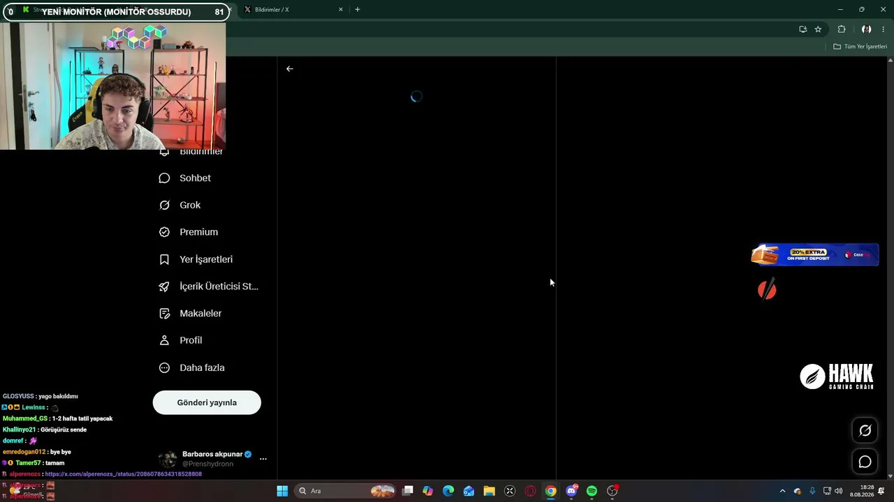Show hidden system tray icons
894x502 pixels.
782,491
